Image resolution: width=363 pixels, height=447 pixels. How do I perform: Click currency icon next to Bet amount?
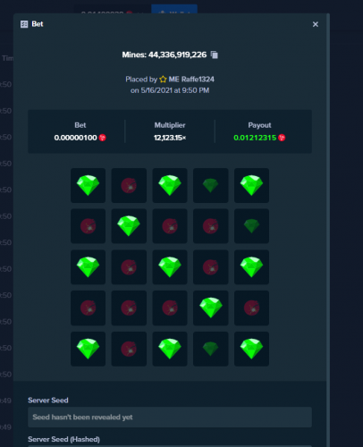[x=103, y=138]
